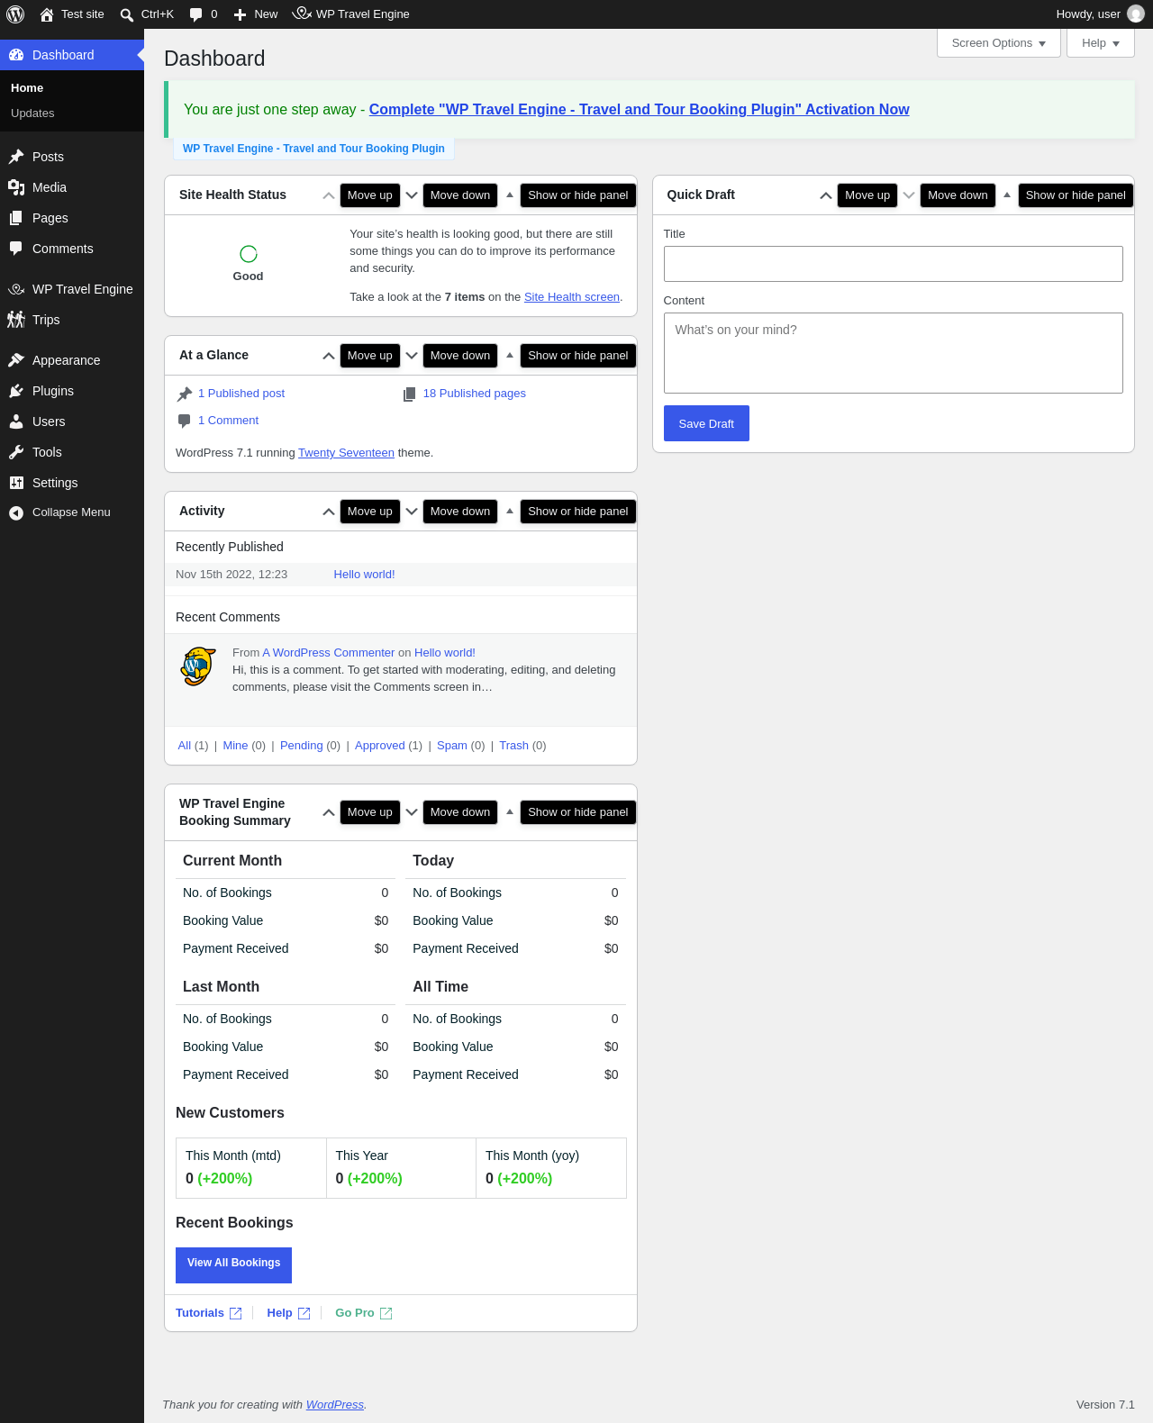Viewport: 1153px width, 1423px height.
Task: Click the WordPress logo in the admin bar
Action: (15, 14)
